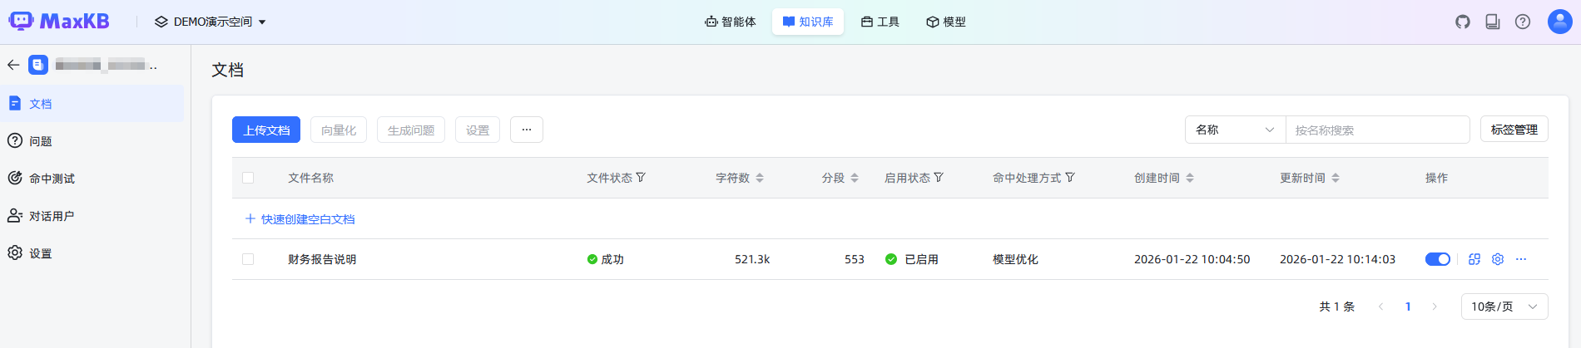The height and width of the screenshot is (348, 1581).
Task: Open the GitHub icon in header
Action: 1462,22
